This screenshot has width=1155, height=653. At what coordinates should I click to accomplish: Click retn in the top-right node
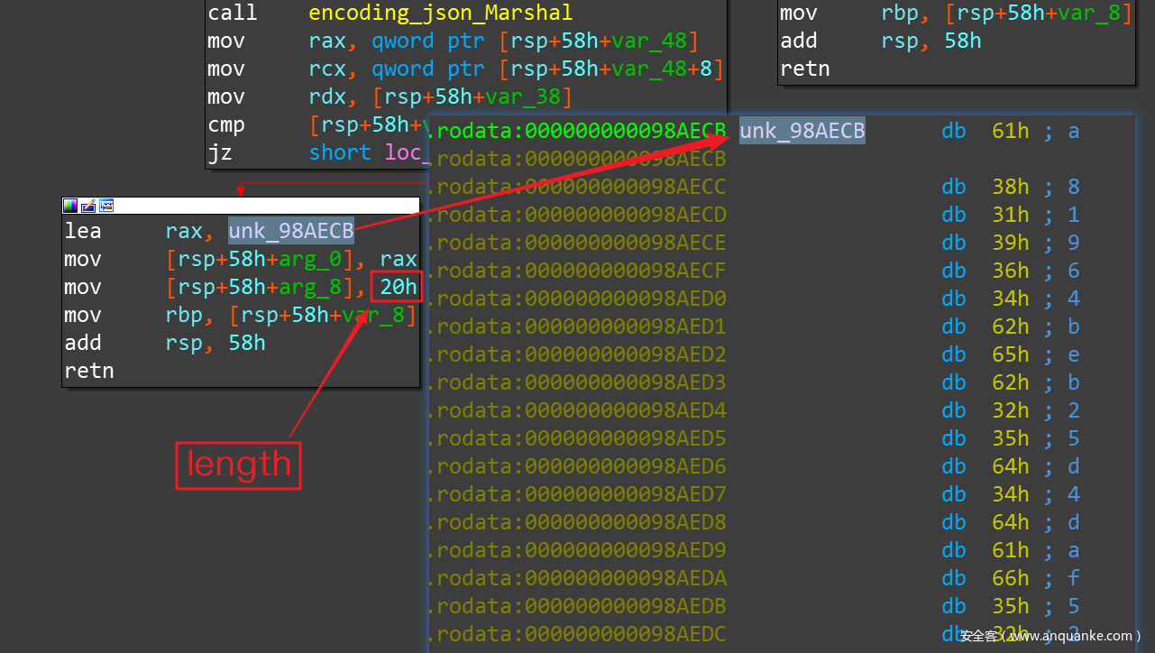point(805,69)
